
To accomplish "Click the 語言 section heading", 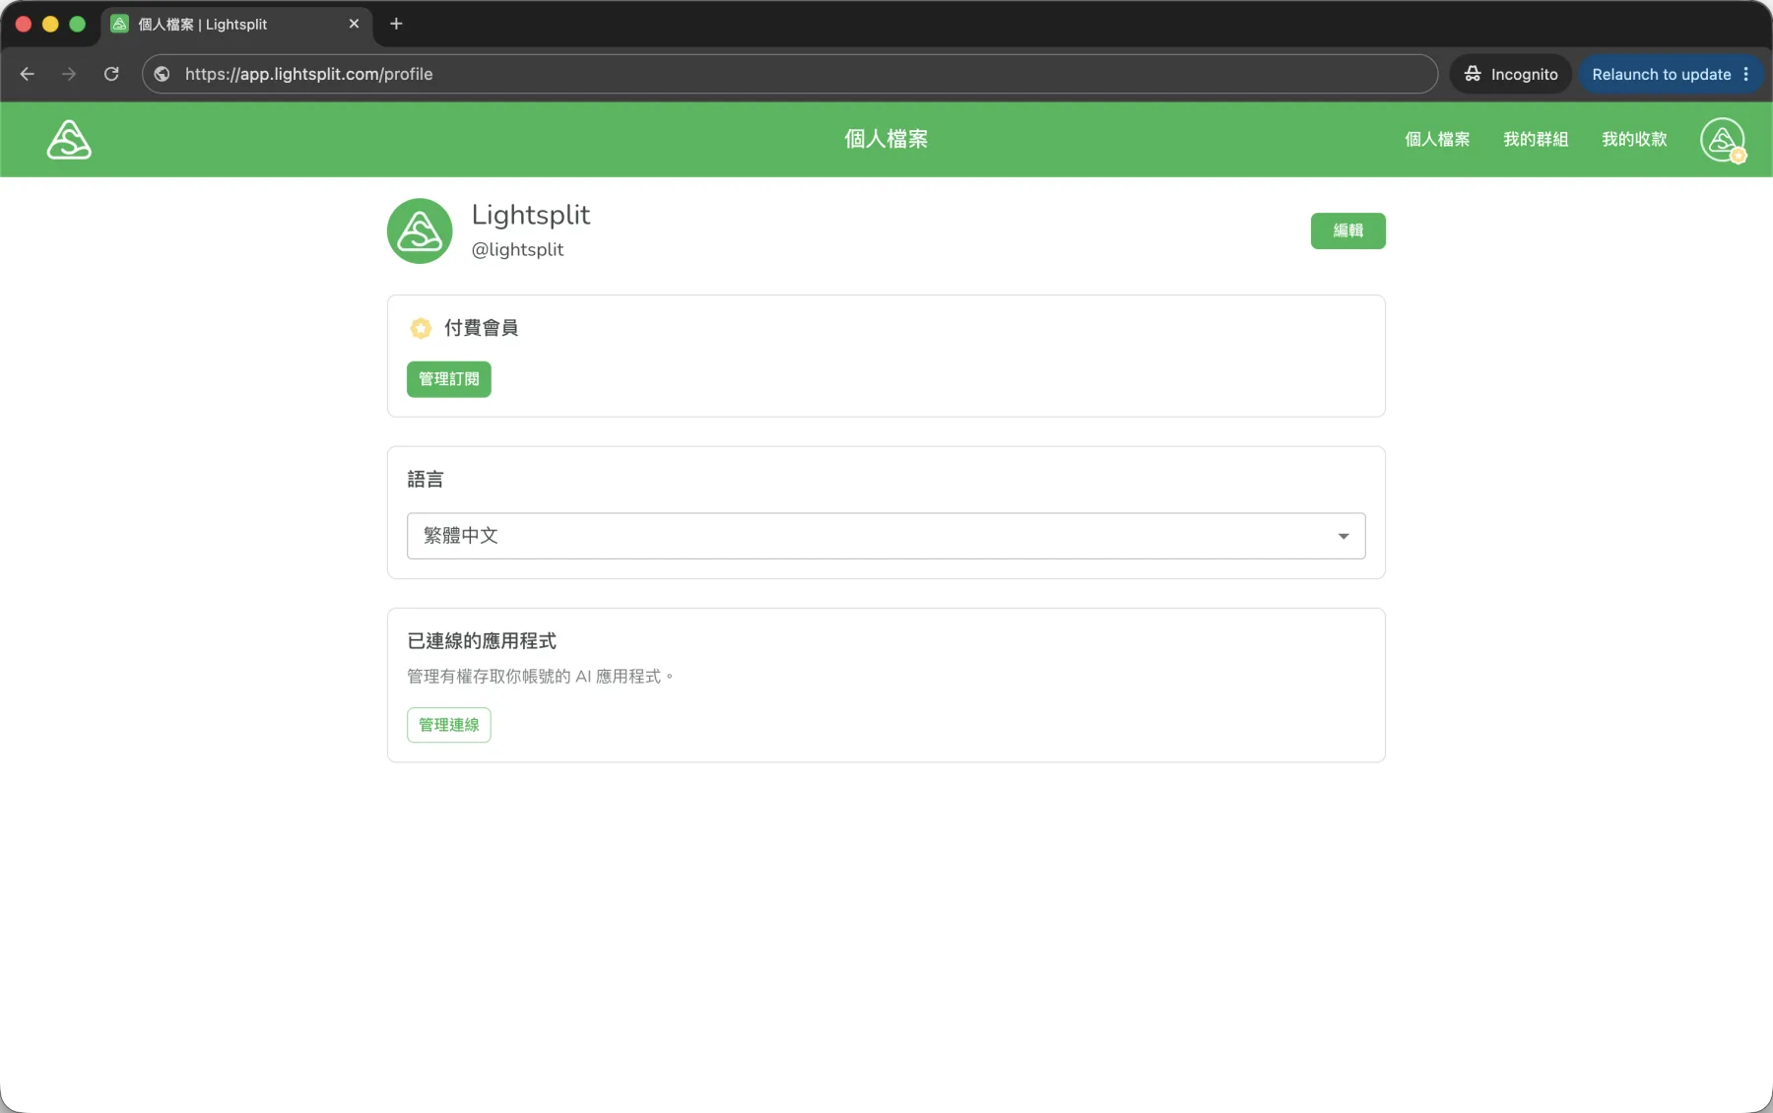I will tap(426, 480).
